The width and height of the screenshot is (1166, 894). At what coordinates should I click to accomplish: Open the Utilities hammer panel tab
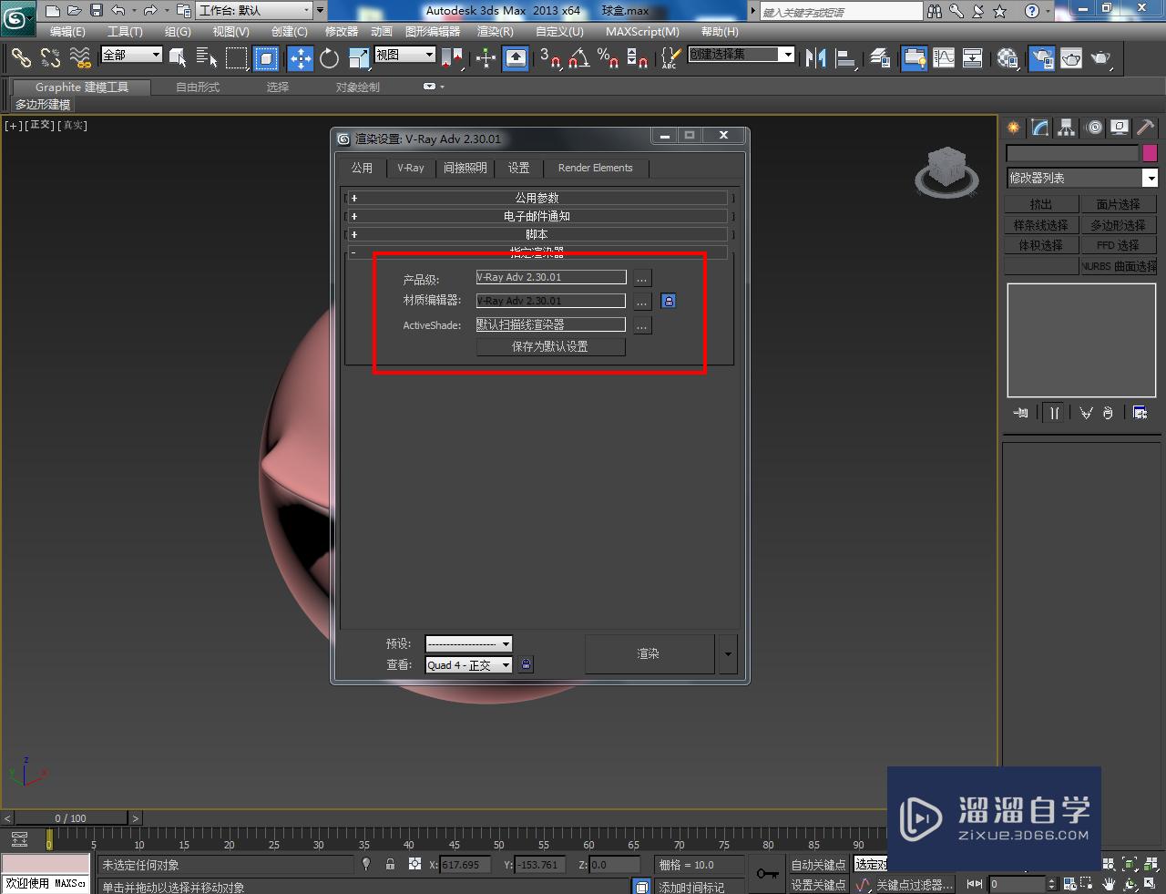point(1145,128)
